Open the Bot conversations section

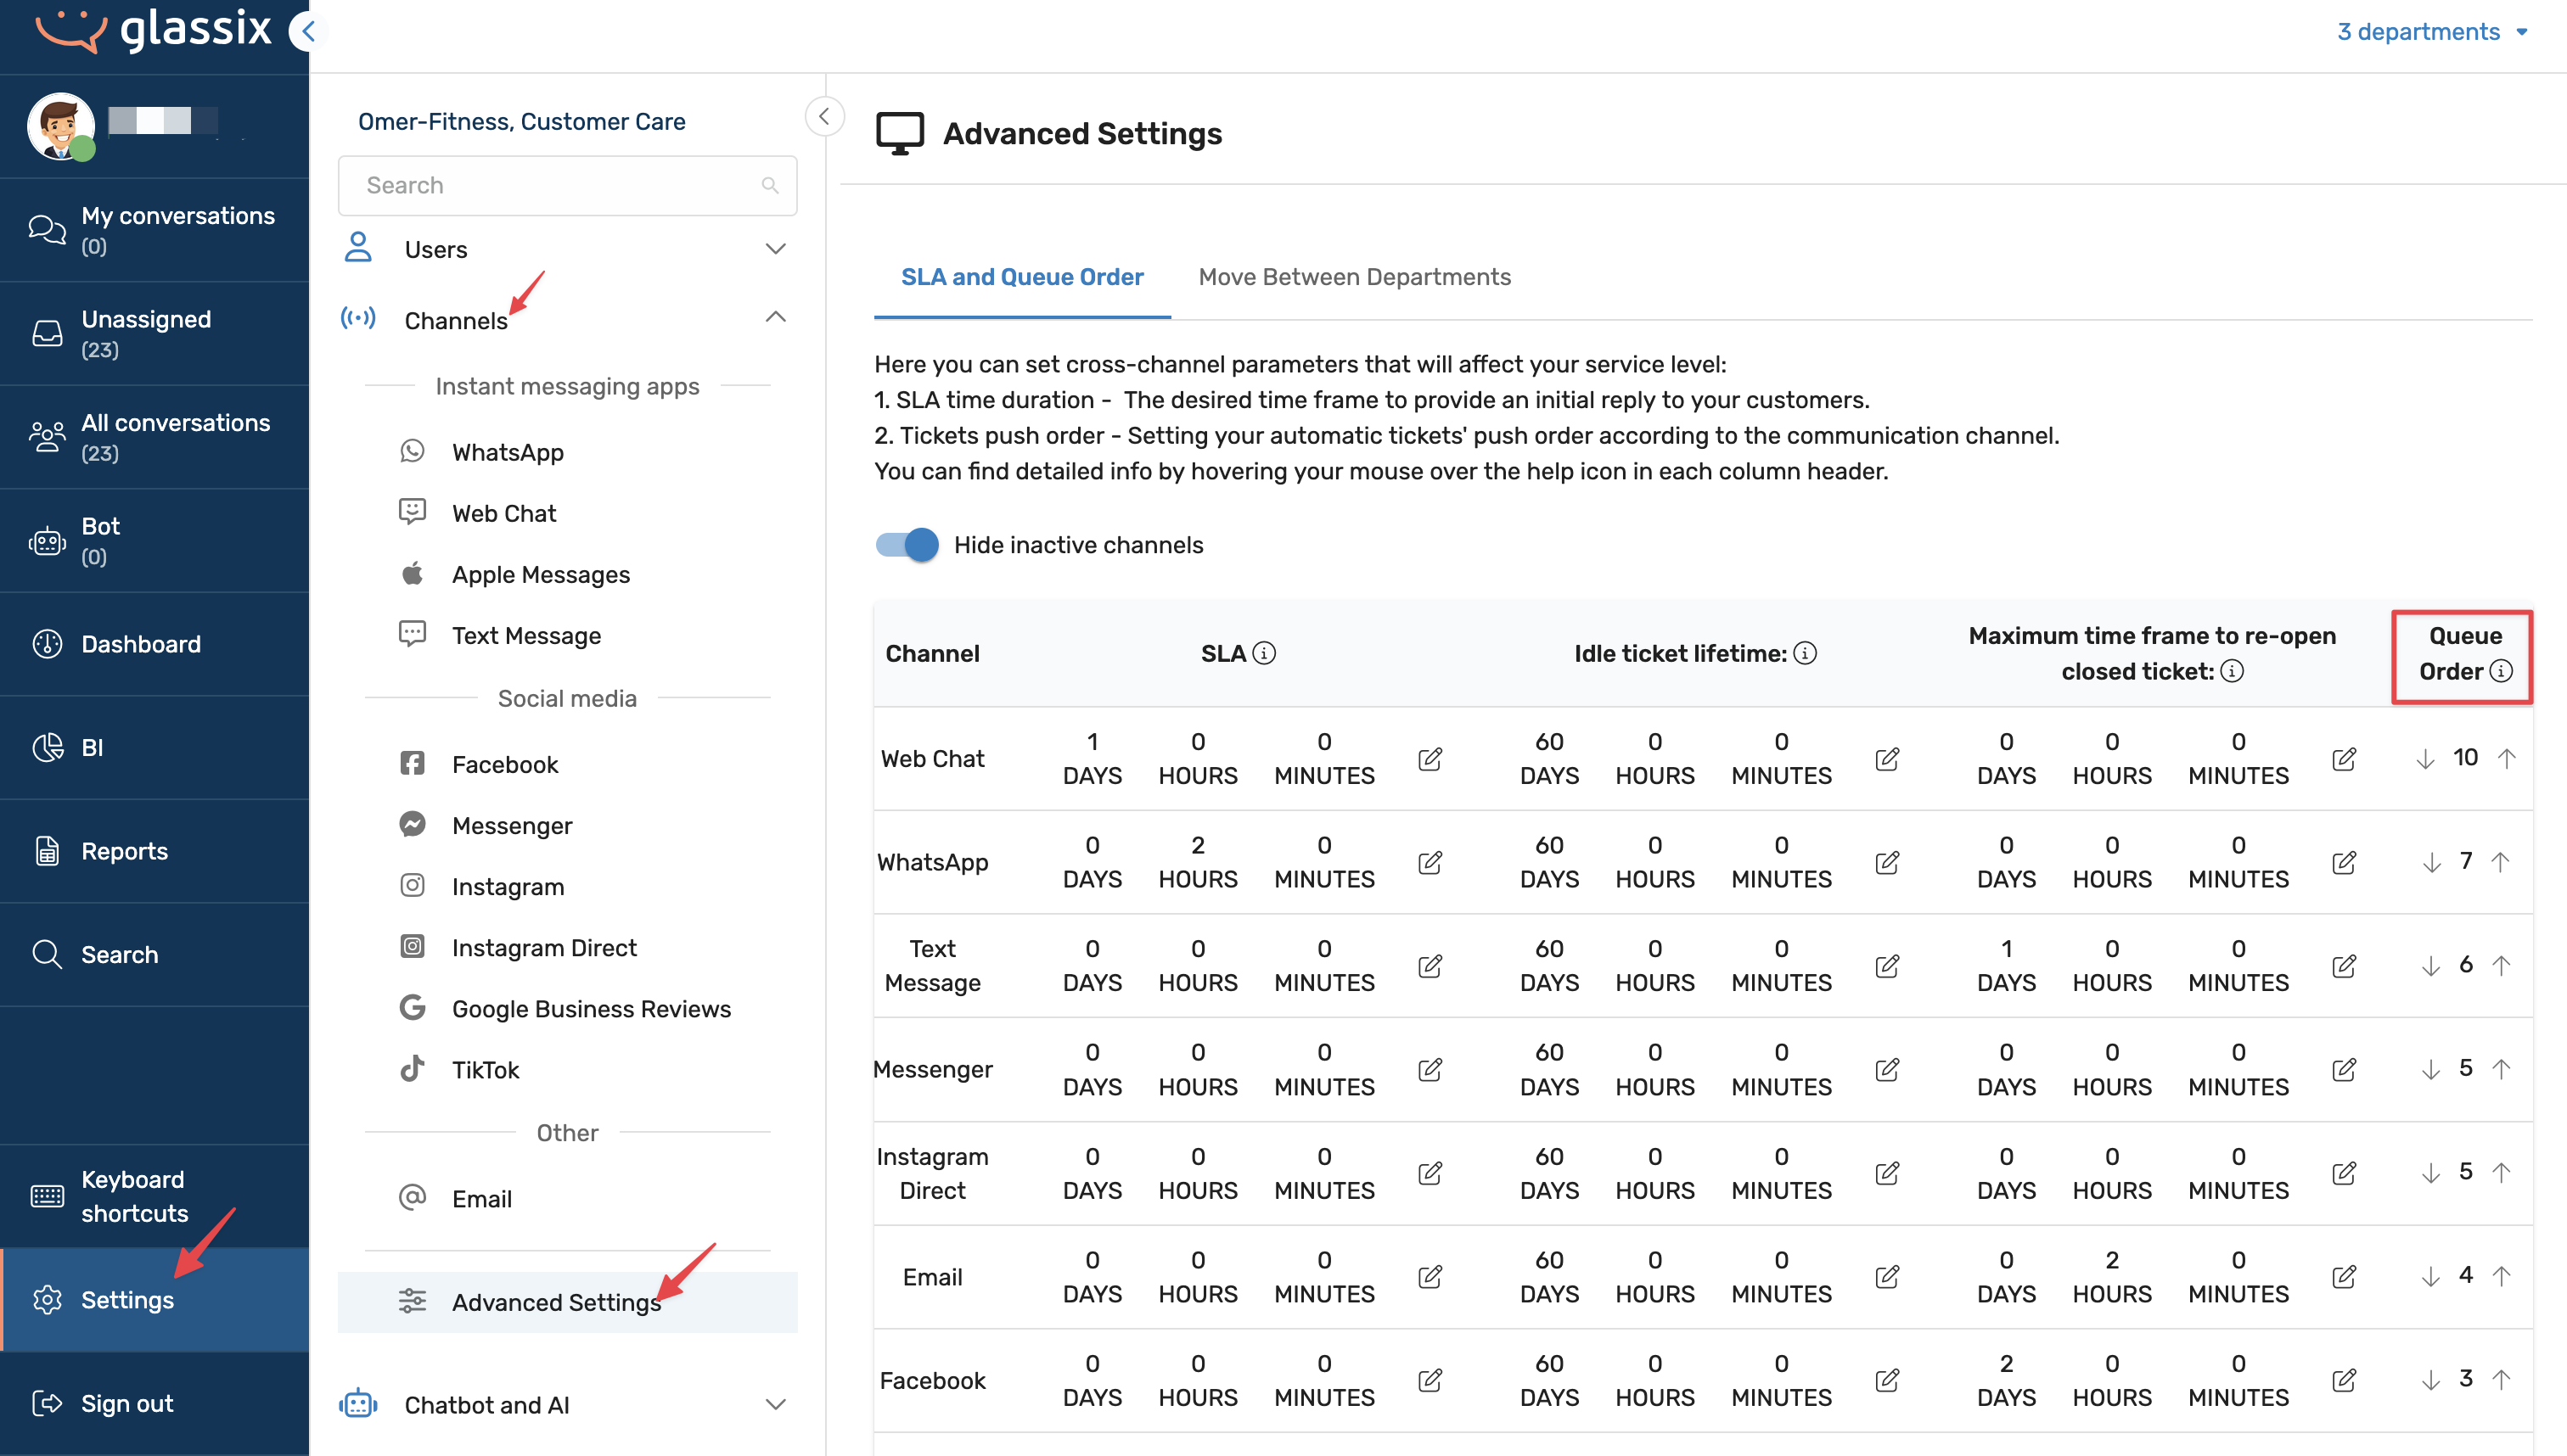[100, 540]
